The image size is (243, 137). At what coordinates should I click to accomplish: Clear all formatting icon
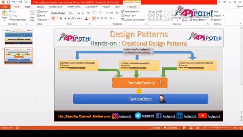tap(88, 13)
